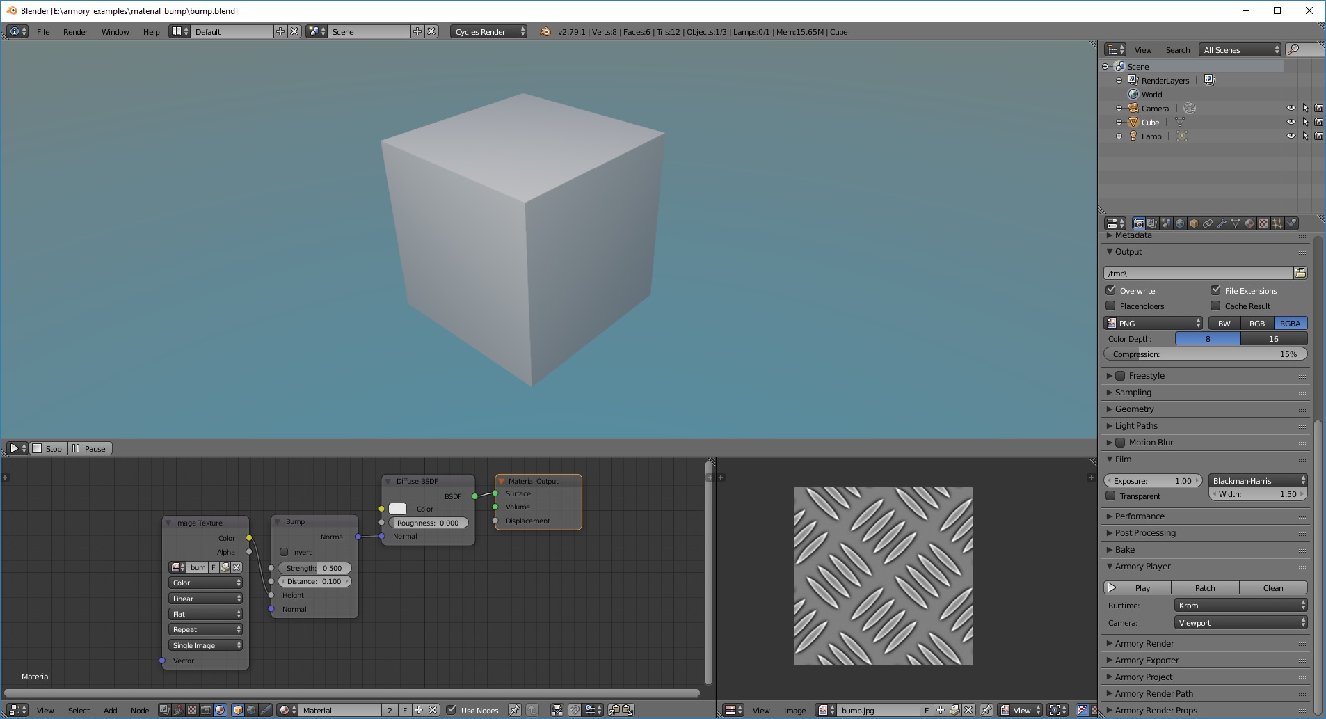Open the Blackman-Harris filter dropdown
The height and width of the screenshot is (719, 1326).
(x=1258, y=480)
